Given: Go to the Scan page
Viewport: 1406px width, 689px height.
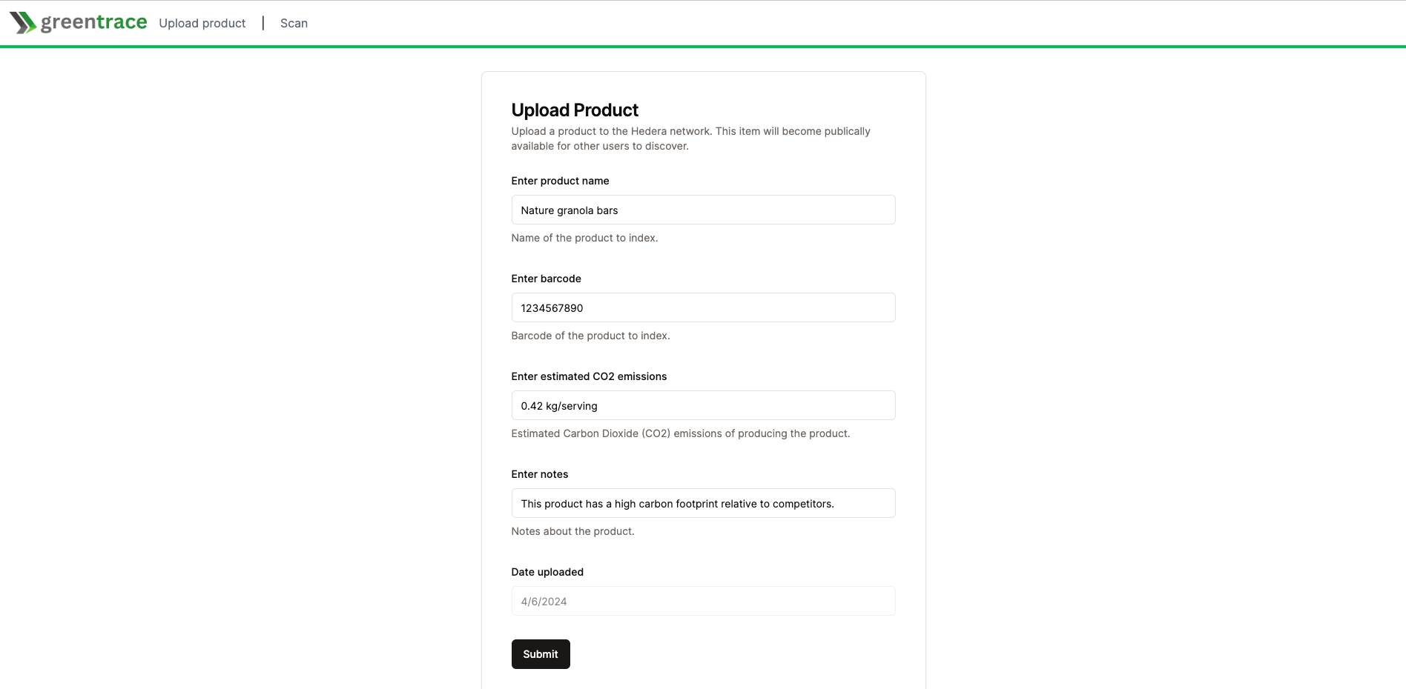Looking at the screenshot, I should point(294,23).
